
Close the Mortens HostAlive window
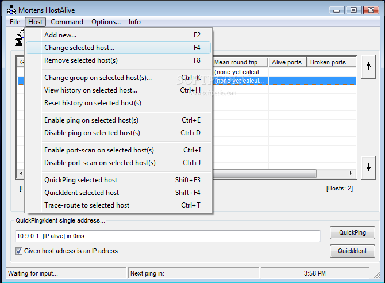click(371, 10)
